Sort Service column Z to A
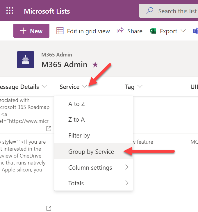The width and height of the screenshot is (198, 212). (x=76, y=119)
